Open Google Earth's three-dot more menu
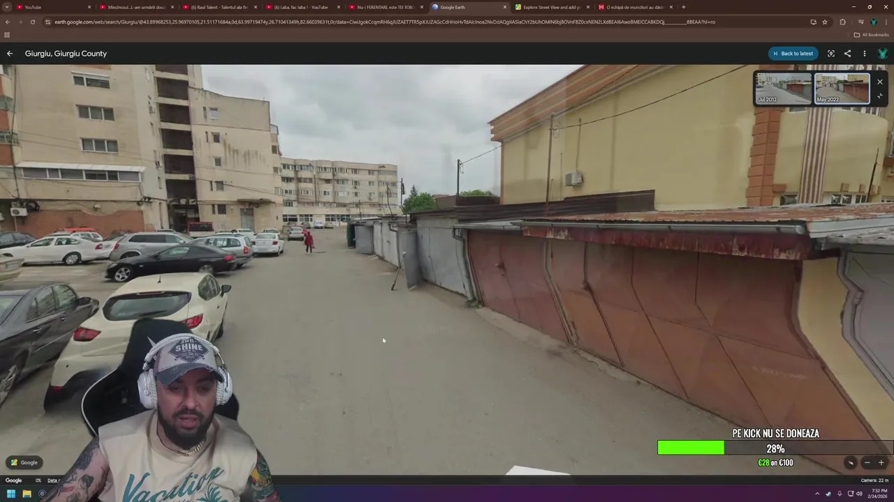The height and width of the screenshot is (502, 894). (x=864, y=54)
